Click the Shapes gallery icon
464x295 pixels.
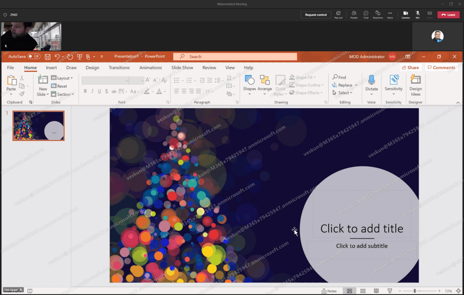[x=249, y=81]
